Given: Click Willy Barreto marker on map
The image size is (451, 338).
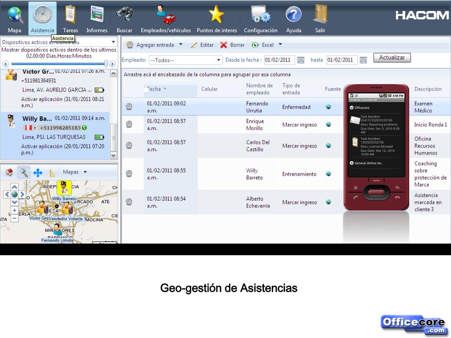Looking at the screenshot, I should point(64,188).
